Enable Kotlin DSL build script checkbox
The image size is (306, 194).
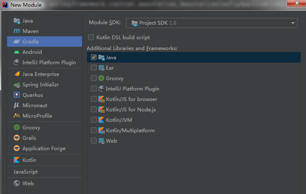91,37
